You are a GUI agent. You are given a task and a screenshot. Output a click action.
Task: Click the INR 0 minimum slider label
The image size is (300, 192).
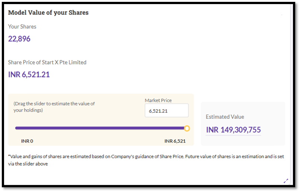tap(27, 141)
